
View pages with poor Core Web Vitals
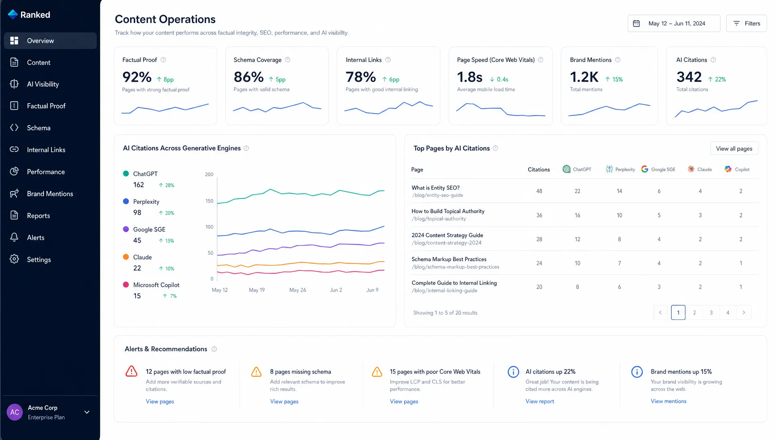[404, 402]
